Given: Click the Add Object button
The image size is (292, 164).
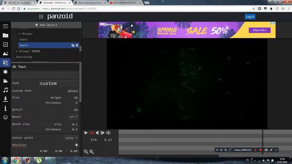Looking at the screenshot, I should pyautogui.click(x=46, y=25).
